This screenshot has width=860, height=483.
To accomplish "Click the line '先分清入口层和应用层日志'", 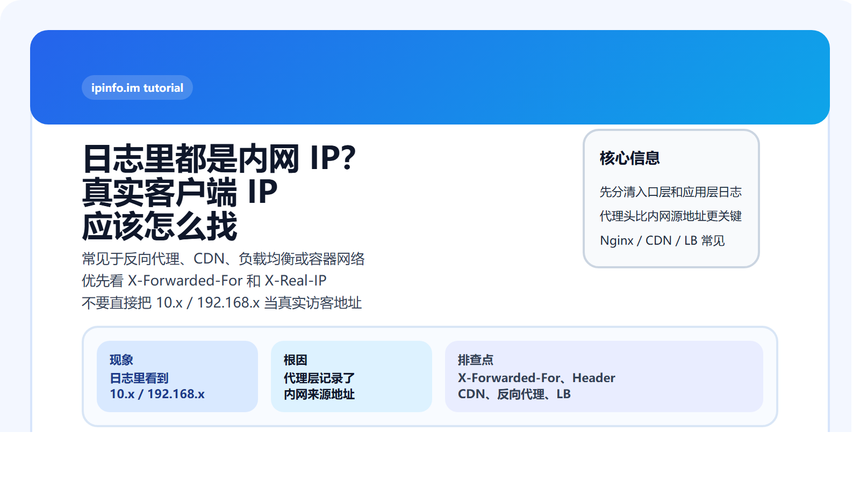I will point(671,192).
